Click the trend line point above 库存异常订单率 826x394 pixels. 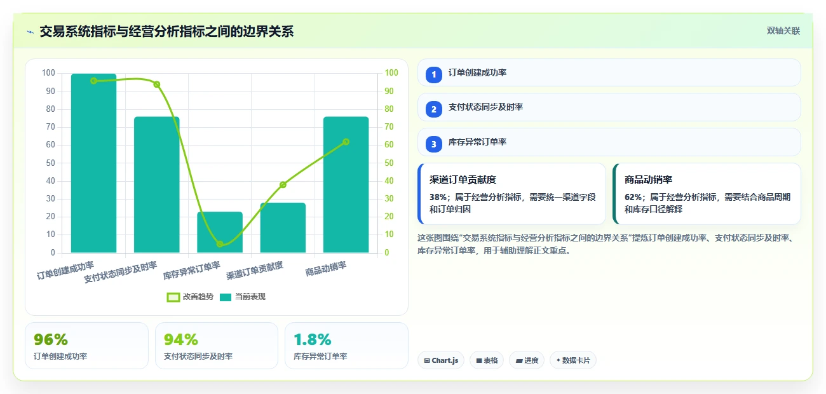click(220, 244)
